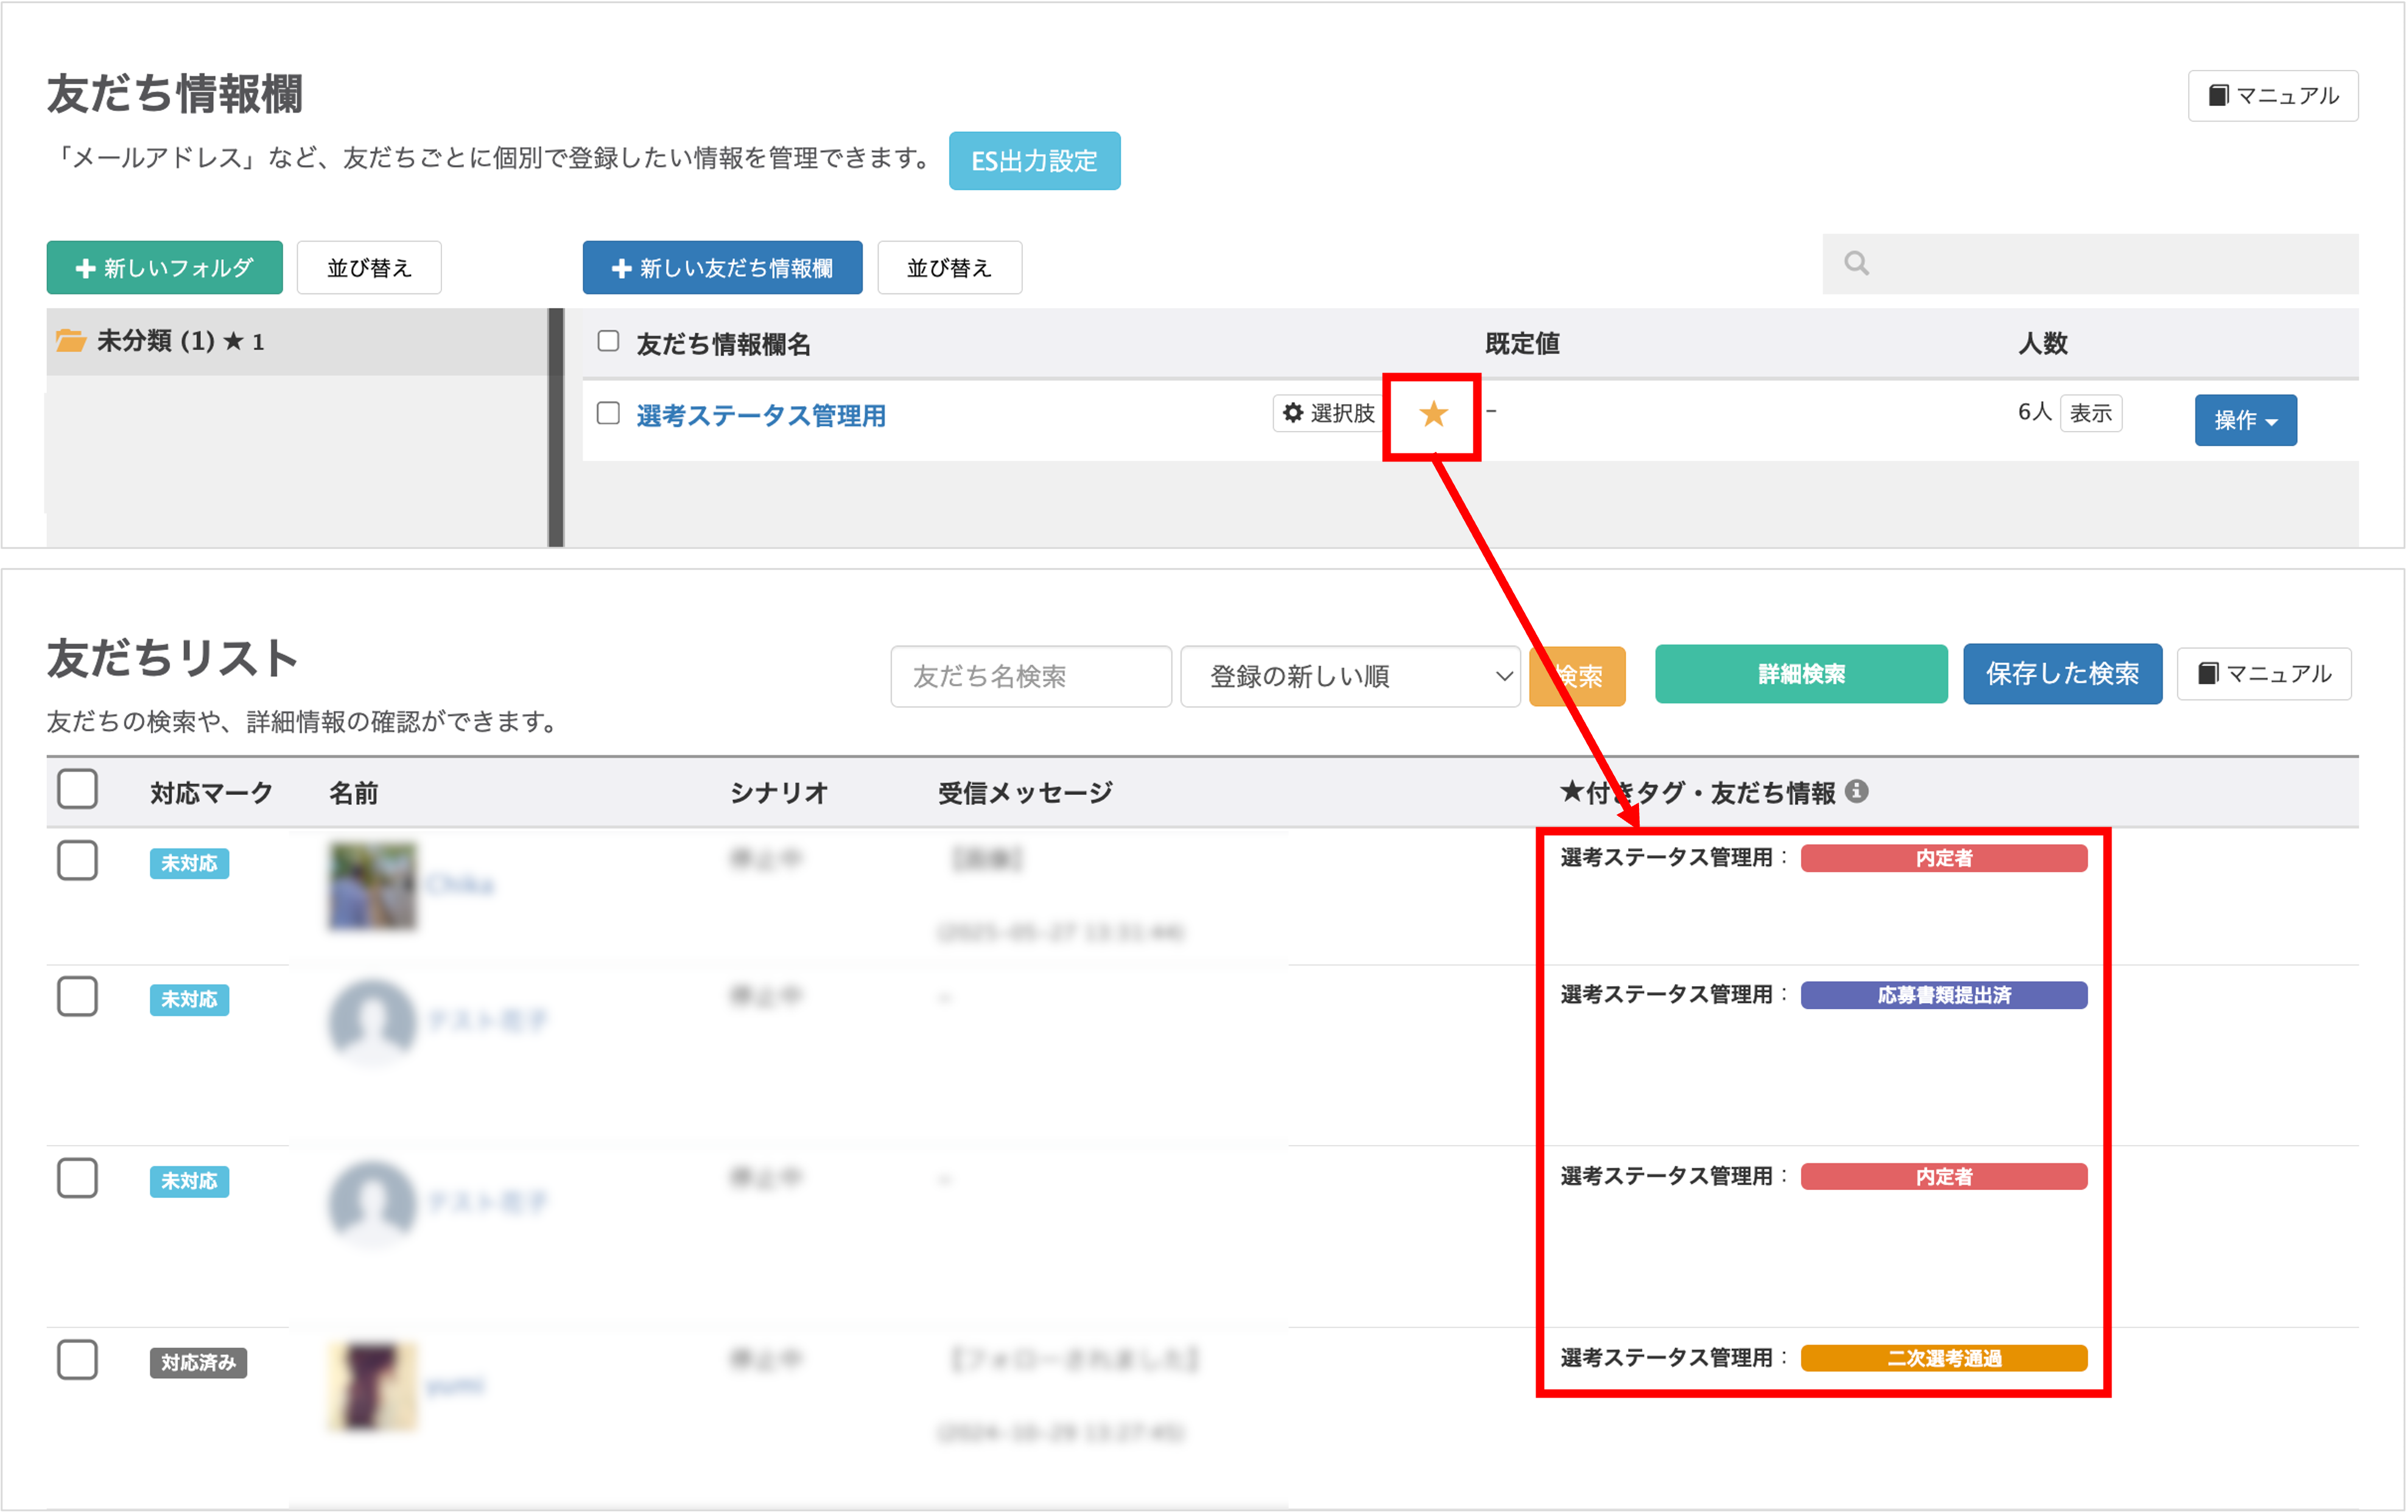Open 選考ステータス管理用 link

(761, 416)
